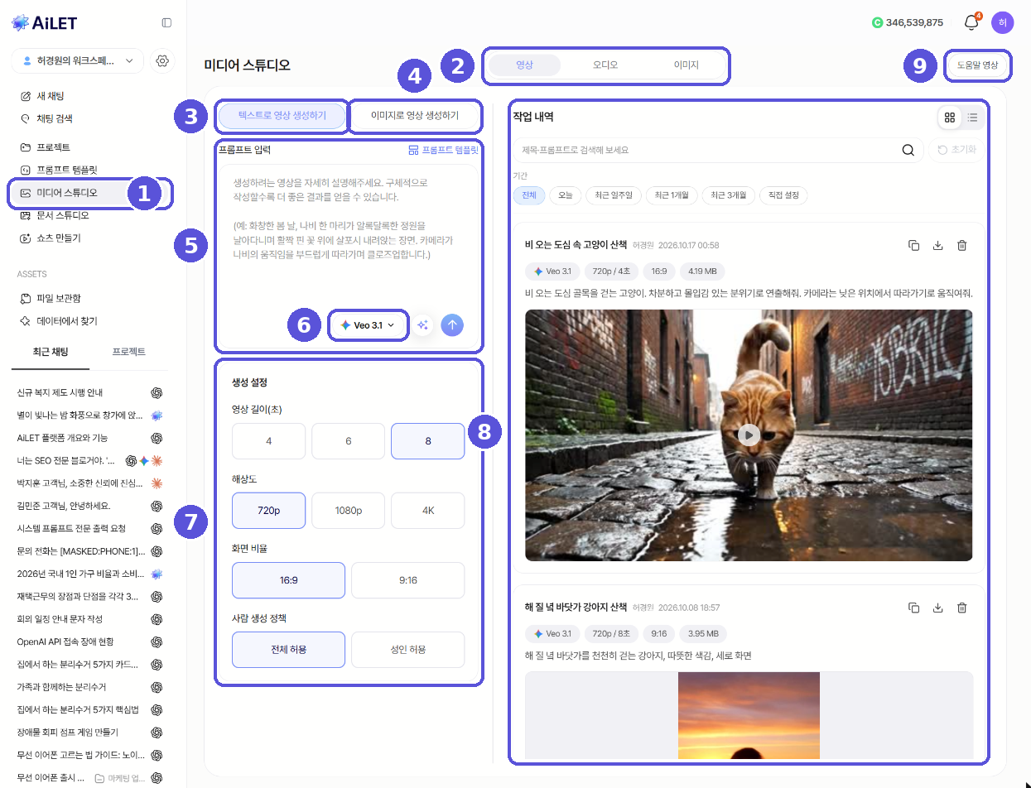Collapse sidebar with panel toggle icon
This screenshot has width=1031, height=788.
166,22
